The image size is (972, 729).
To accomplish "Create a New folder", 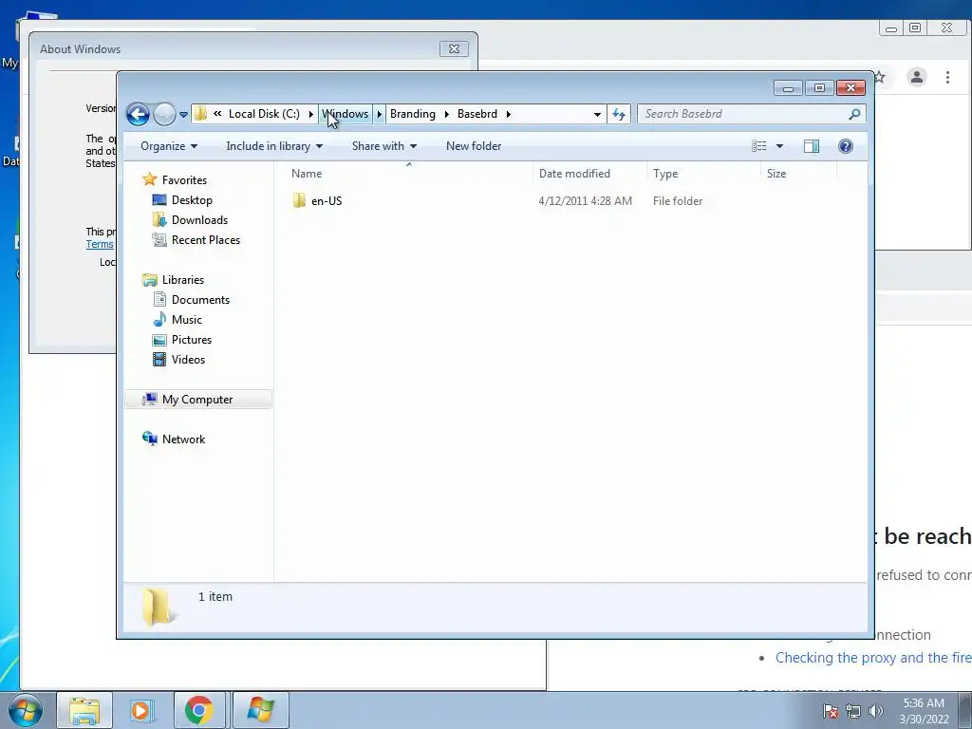I will pyautogui.click(x=474, y=146).
